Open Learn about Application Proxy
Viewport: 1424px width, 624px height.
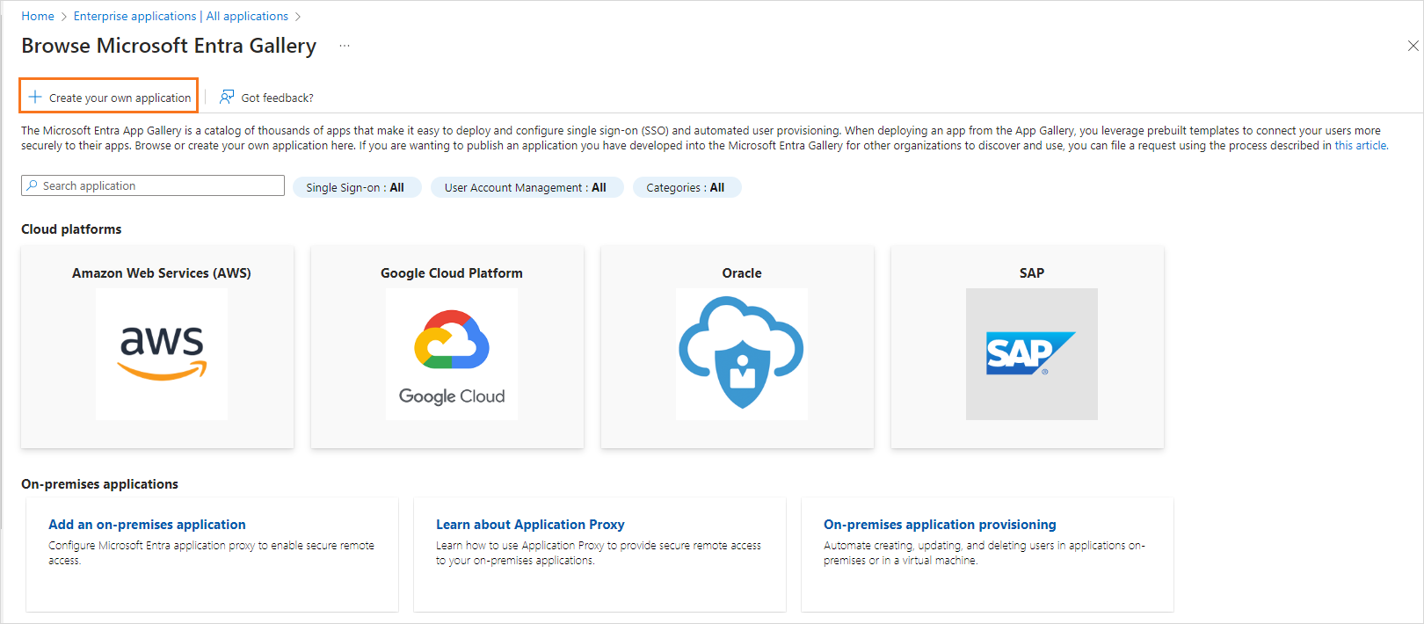(x=530, y=525)
